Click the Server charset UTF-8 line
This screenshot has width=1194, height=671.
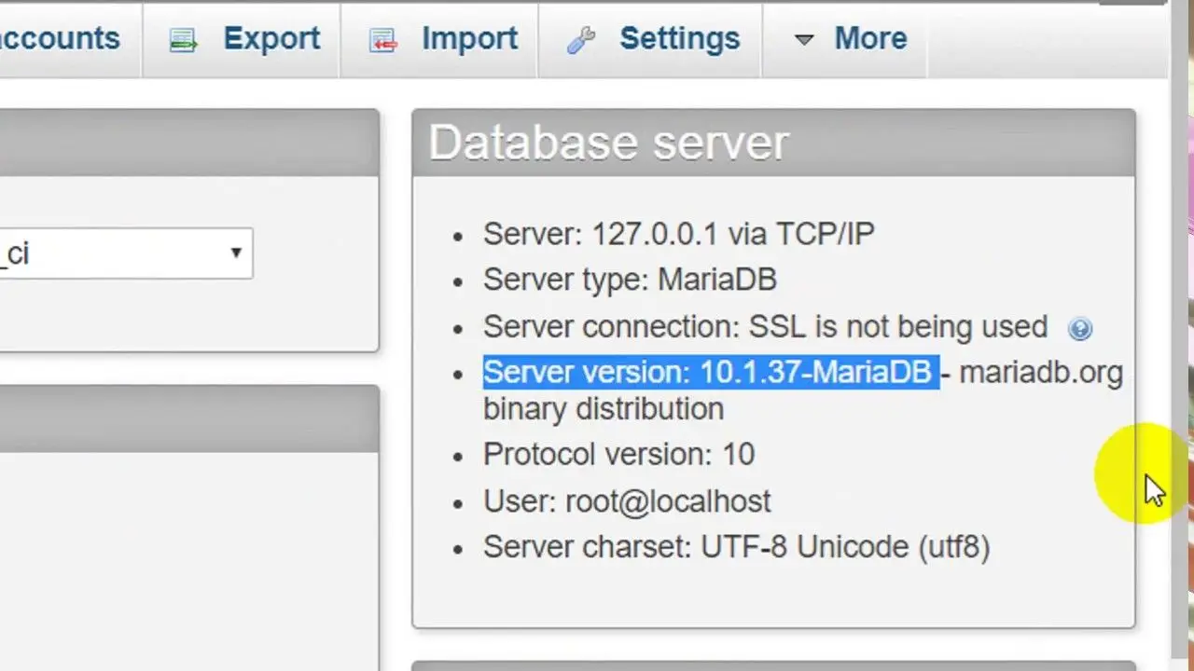click(x=736, y=547)
